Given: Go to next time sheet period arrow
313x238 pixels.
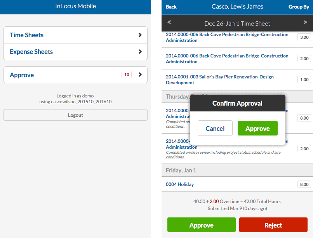Looking at the screenshot, I should tap(305, 22).
